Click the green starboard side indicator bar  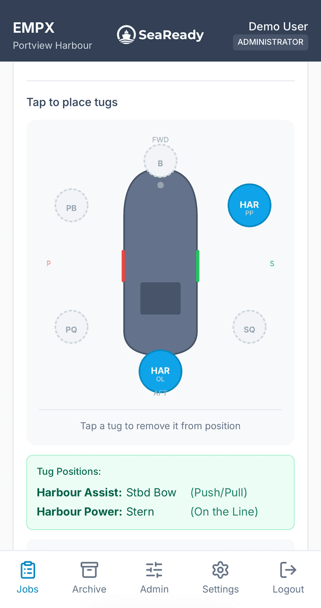(x=197, y=266)
